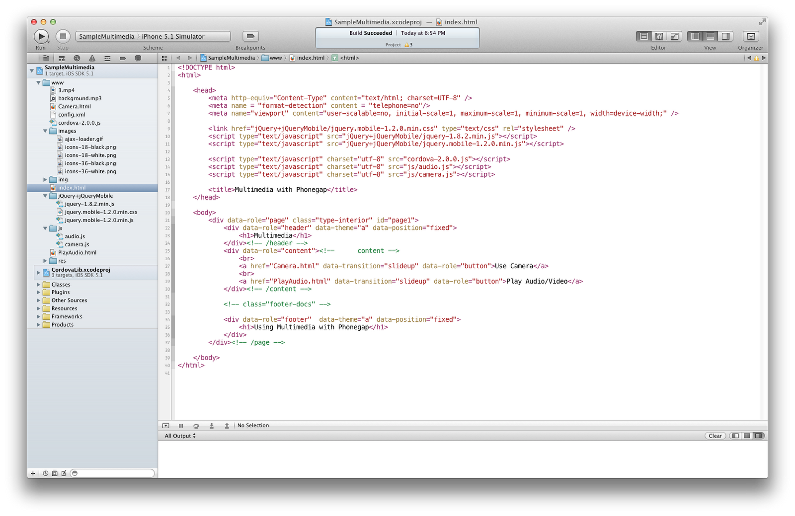
Task: Click index.html in the jump bar
Action: click(307, 58)
